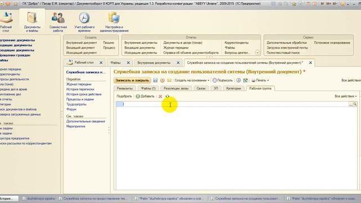361x203 pixels.
Task: Open Документы в делах (томах) report
Action: click(x=183, y=43)
